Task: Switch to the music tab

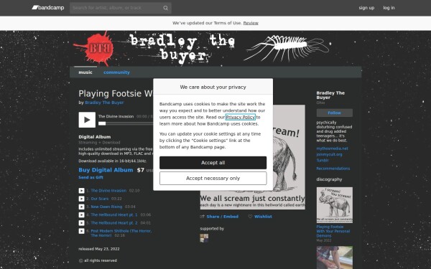Action: click(85, 72)
